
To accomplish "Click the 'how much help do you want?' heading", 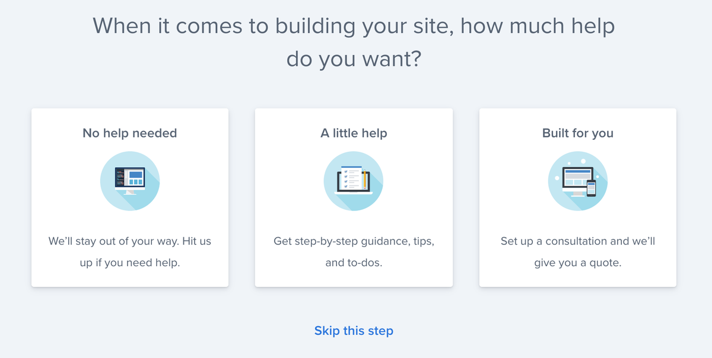I will (354, 43).
